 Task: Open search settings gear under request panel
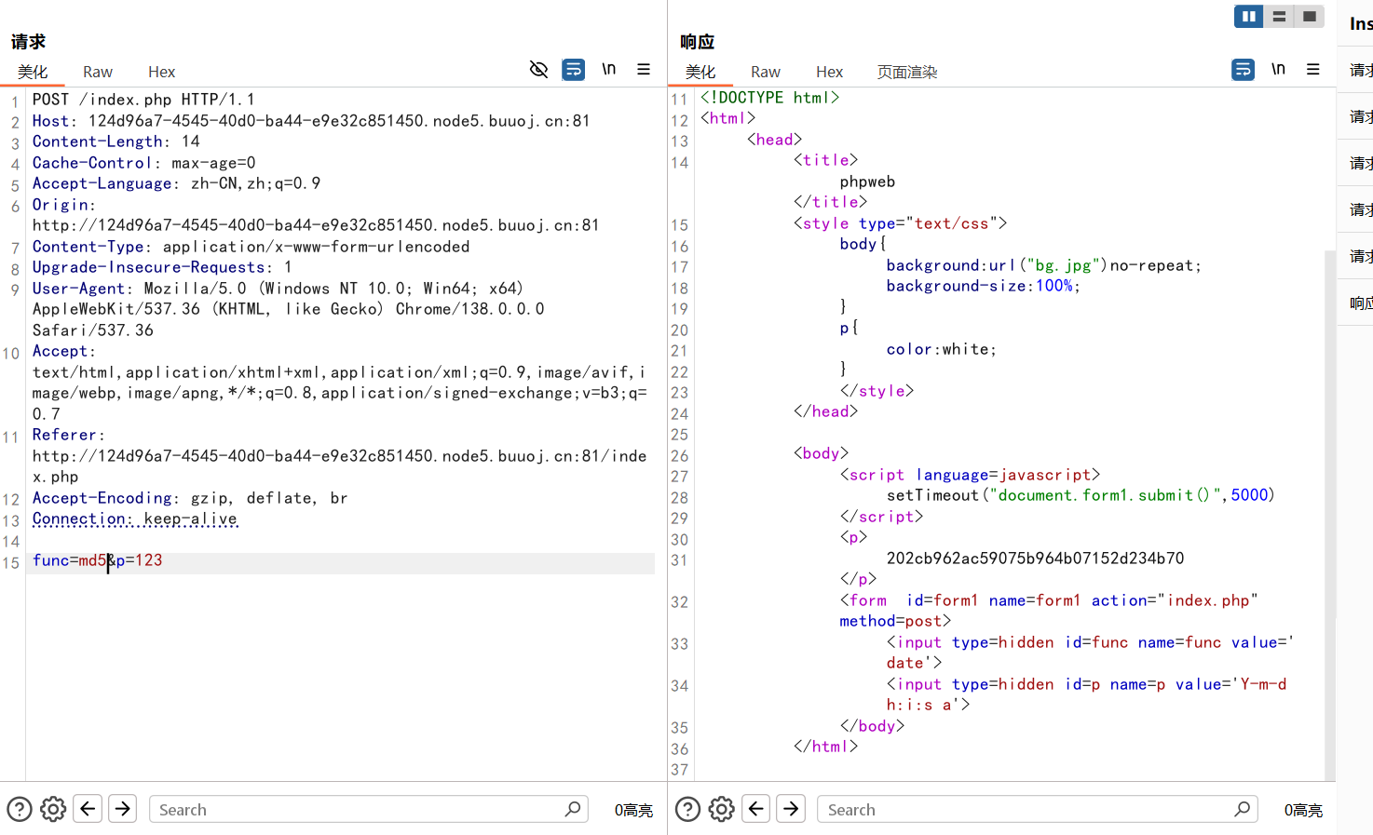pos(53,809)
